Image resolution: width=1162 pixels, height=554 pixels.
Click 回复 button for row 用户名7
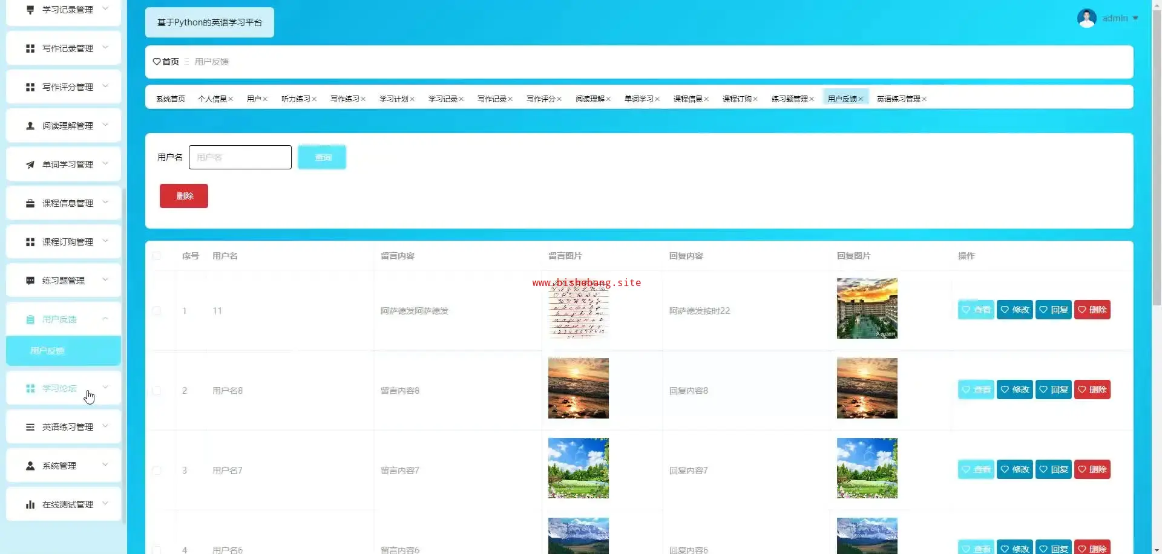click(1054, 469)
